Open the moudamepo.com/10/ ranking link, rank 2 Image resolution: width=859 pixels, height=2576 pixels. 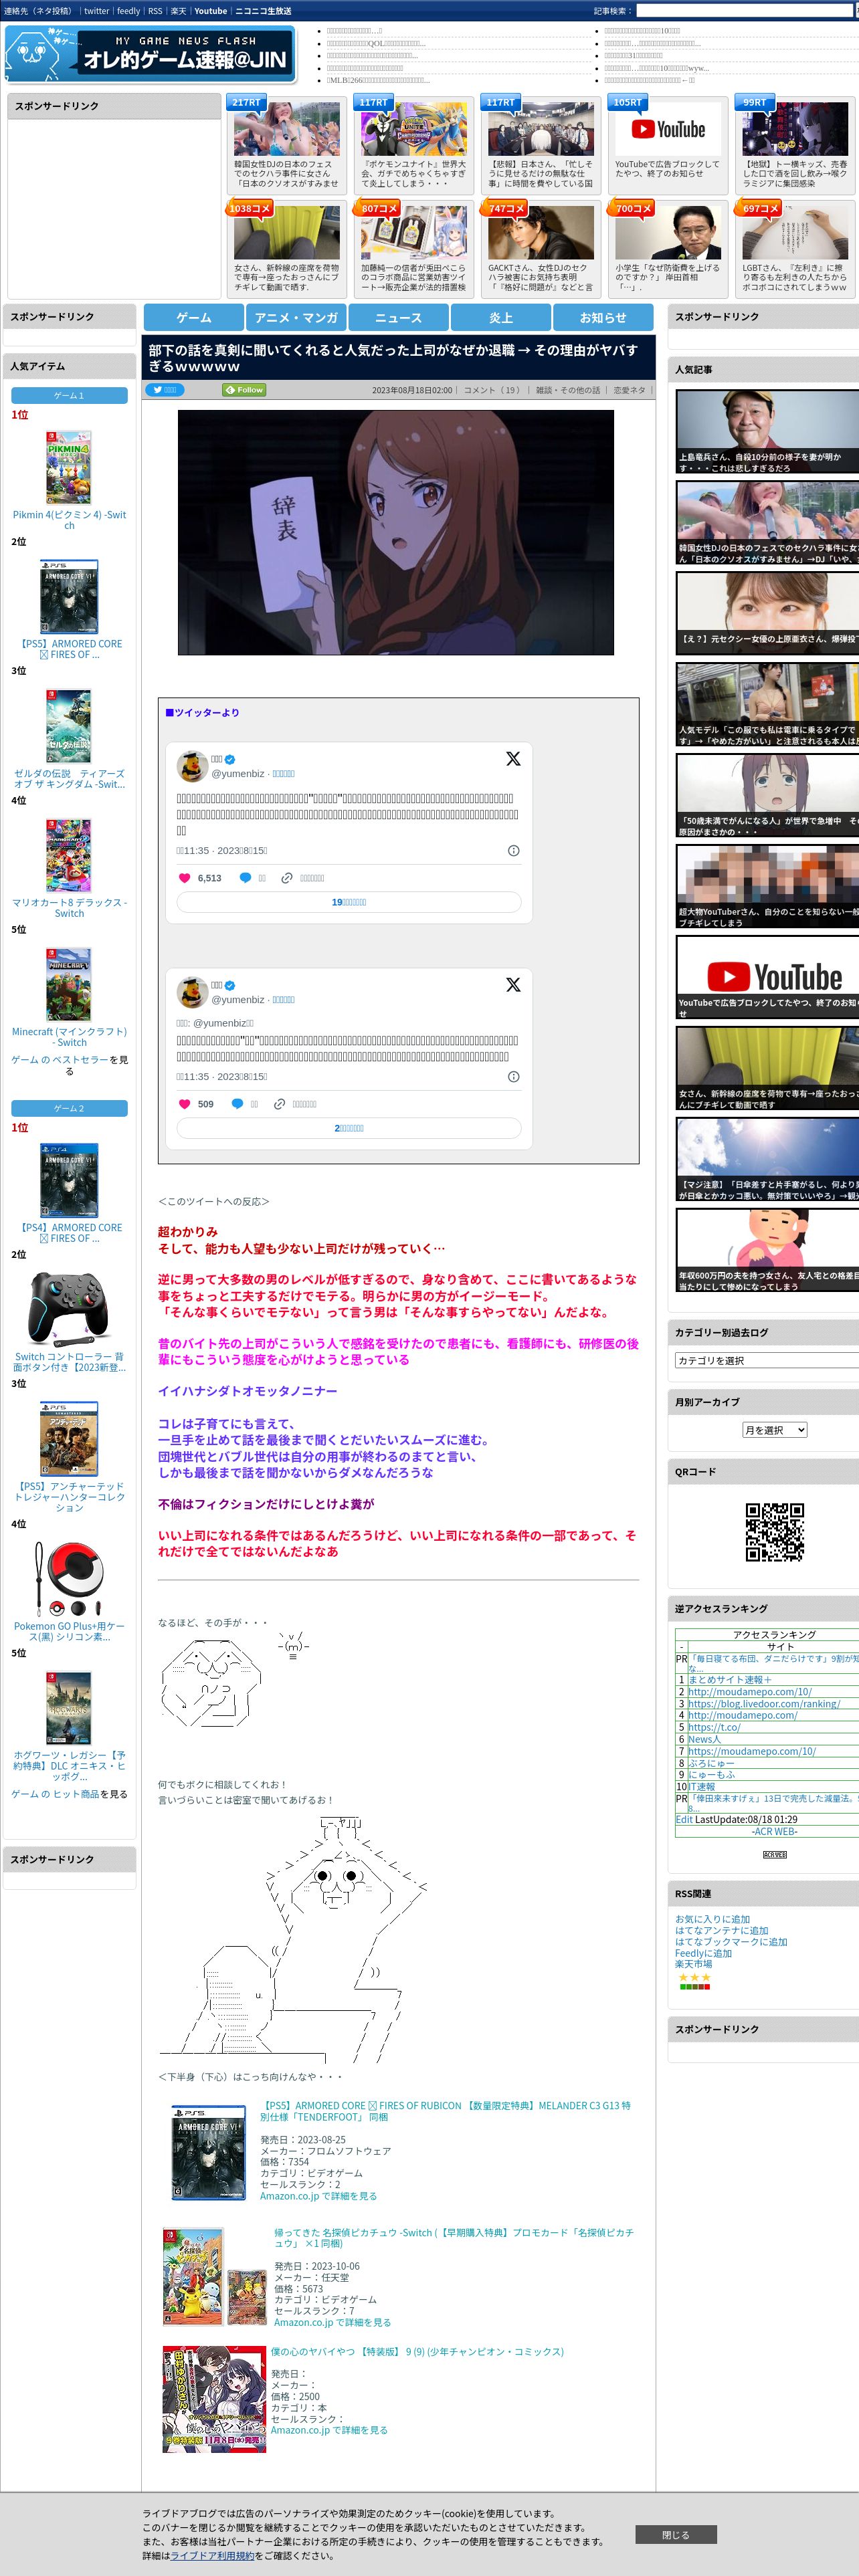coord(749,1691)
